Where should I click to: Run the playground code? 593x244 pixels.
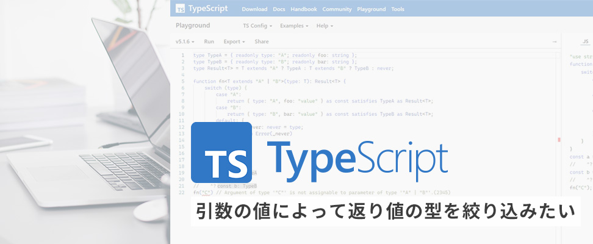point(209,41)
